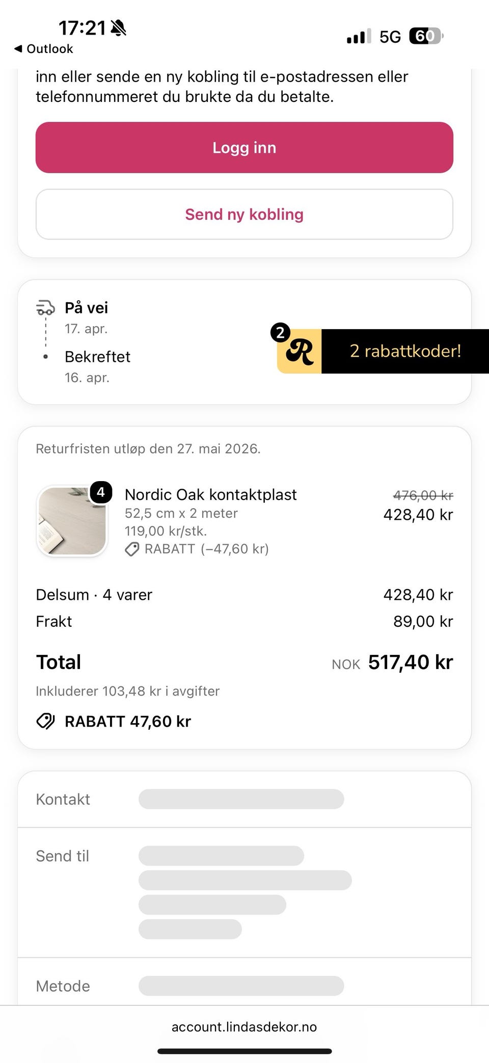Tap the Logg inn button
Image resolution: width=489 pixels, height=1063 pixels.
pyautogui.click(x=244, y=147)
